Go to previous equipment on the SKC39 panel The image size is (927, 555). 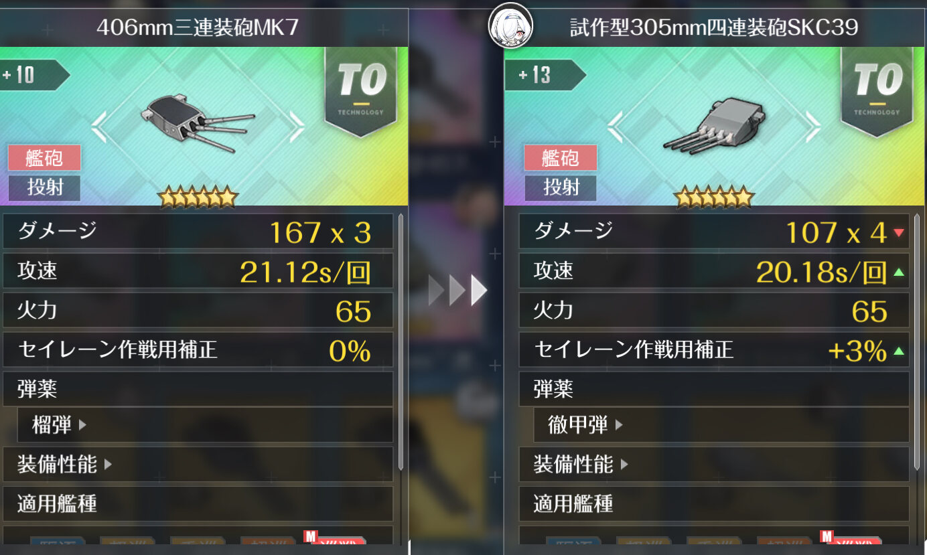[614, 127]
